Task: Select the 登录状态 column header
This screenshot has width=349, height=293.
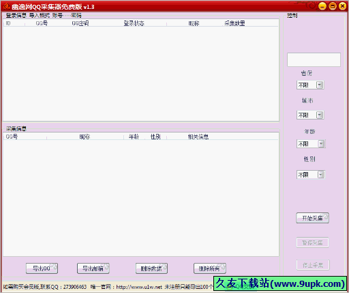Action: pos(134,23)
